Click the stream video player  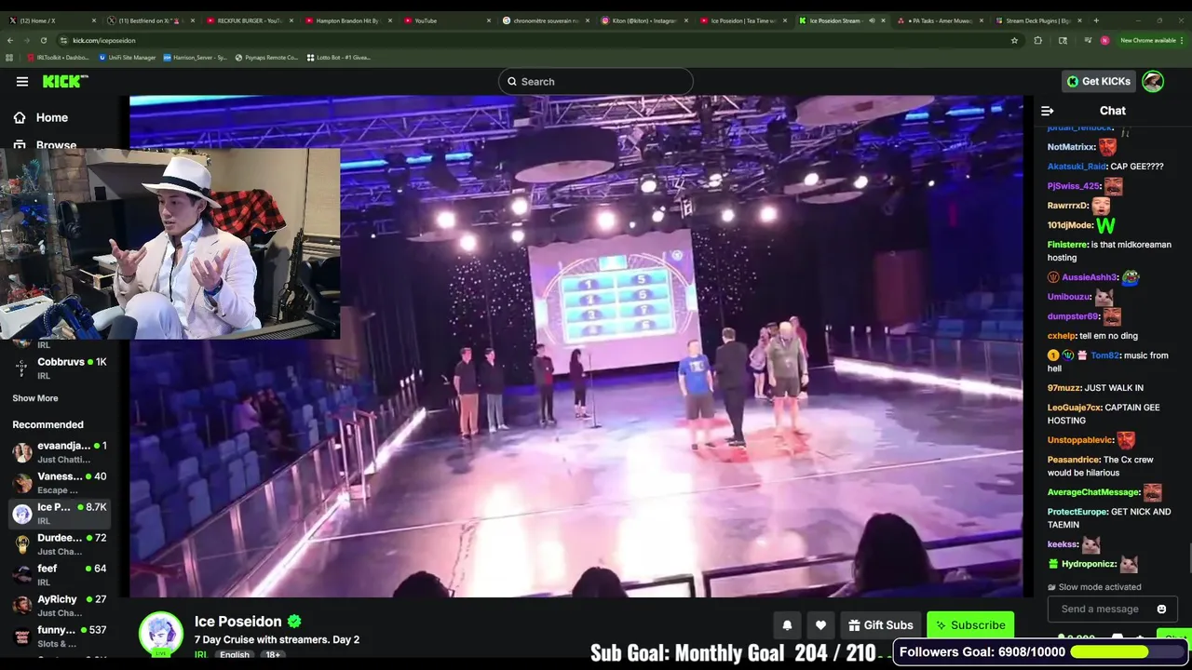coord(577,346)
